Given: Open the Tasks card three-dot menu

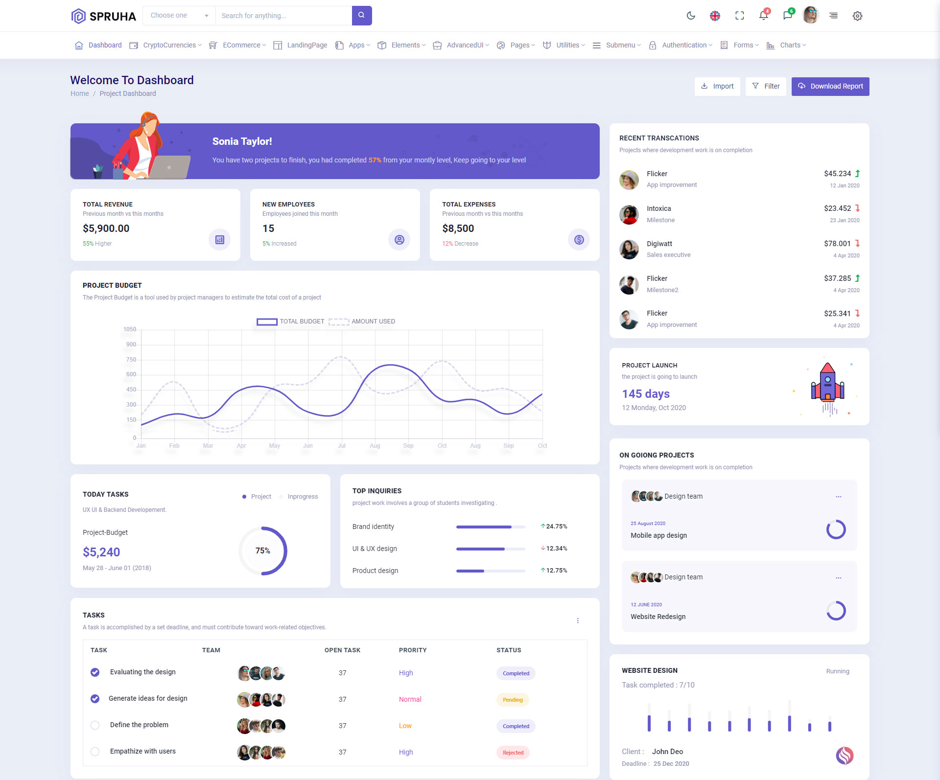Looking at the screenshot, I should coord(578,620).
